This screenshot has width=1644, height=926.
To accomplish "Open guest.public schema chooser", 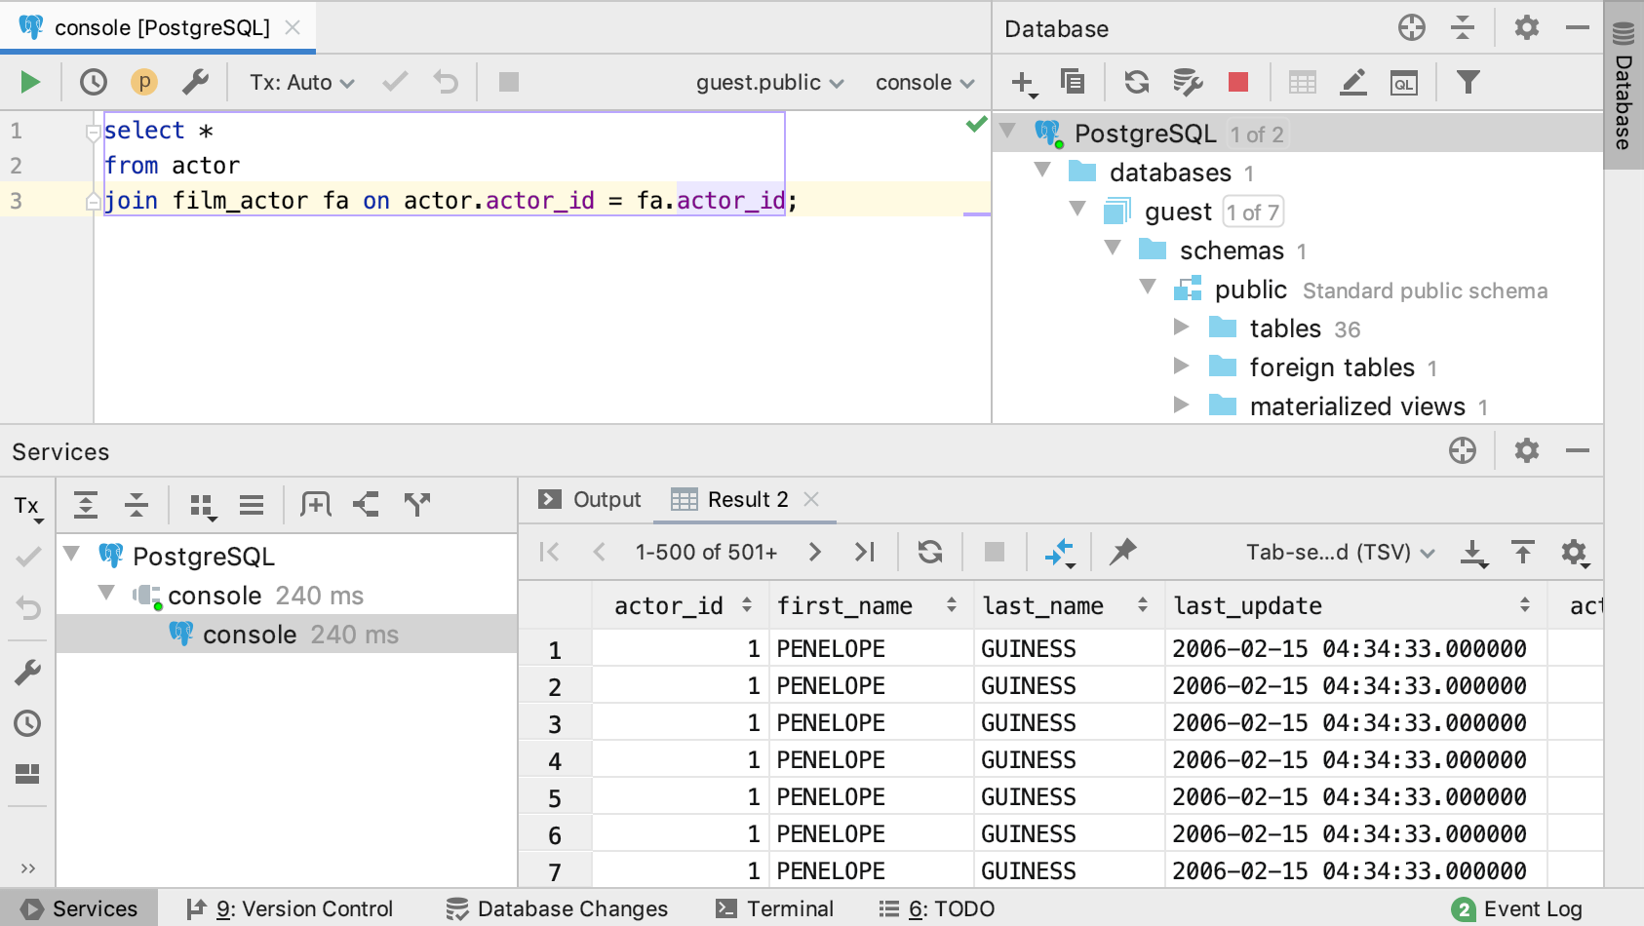I will 769,83.
